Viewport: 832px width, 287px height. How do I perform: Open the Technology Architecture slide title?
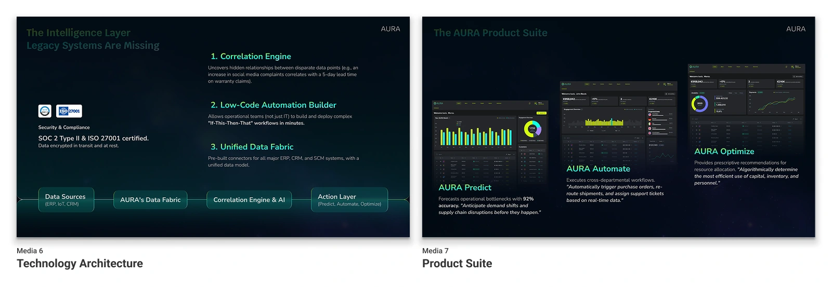(x=80, y=264)
